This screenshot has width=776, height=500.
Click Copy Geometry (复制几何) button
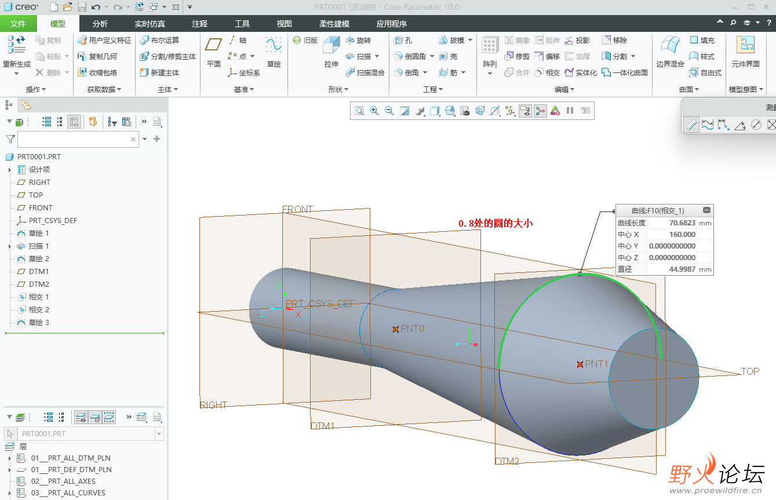click(x=97, y=56)
